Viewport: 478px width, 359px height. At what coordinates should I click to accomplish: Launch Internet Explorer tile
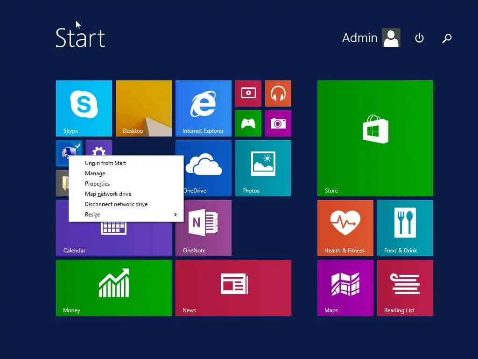click(x=204, y=108)
